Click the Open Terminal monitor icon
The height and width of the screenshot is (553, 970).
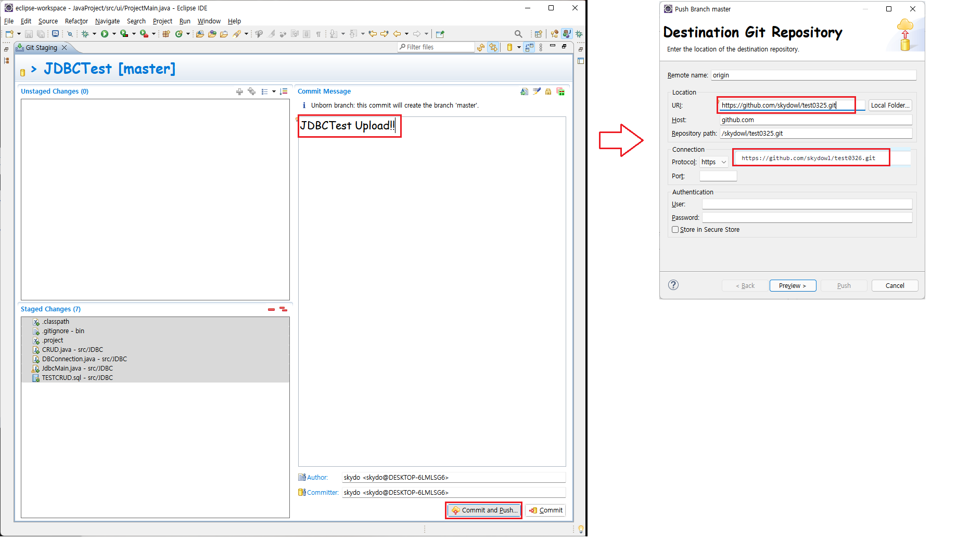(55, 34)
